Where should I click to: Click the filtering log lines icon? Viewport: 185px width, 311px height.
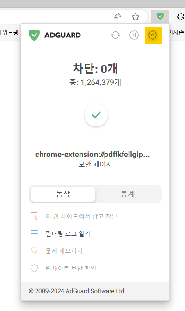(34, 233)
